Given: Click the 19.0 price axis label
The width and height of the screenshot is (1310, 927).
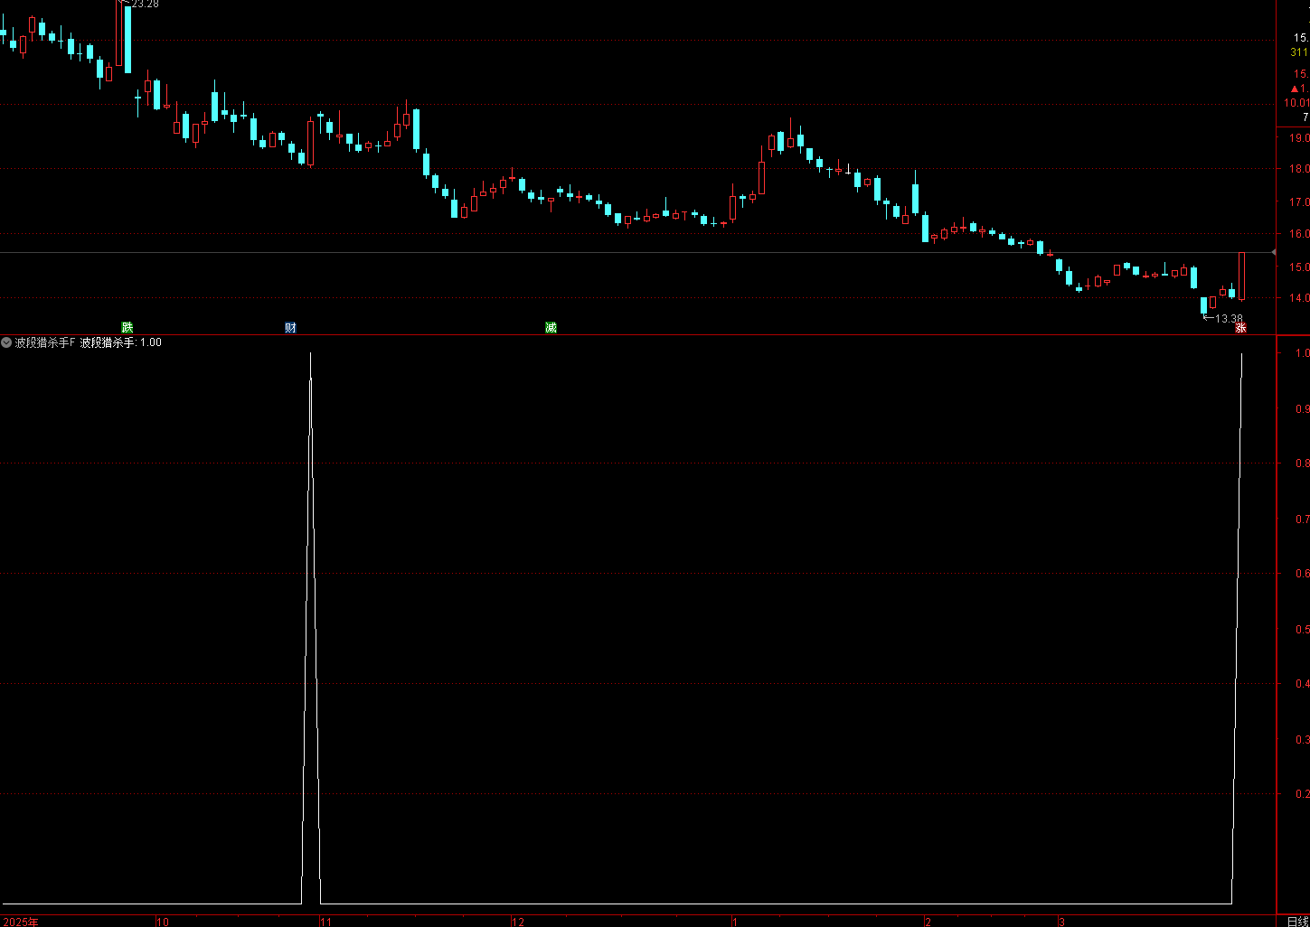Looking at the screenshot, I should pyautogui.click(x=1299, y=138).
